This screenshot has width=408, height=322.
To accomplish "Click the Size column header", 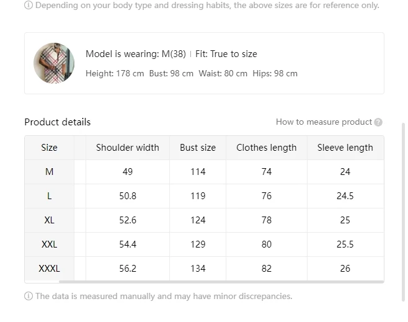I will click(x=49, y=148).
